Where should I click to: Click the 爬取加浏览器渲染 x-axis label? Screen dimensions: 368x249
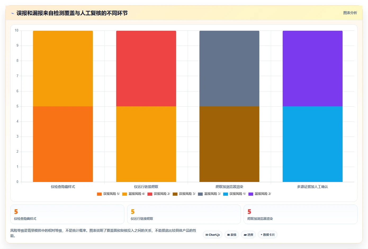tap(229, 187)
